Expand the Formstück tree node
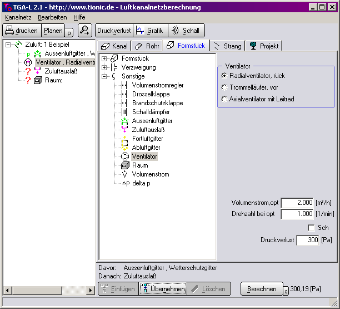Image resolution: width=340 pixels, height=309 pixels. (x=104, y=58)
